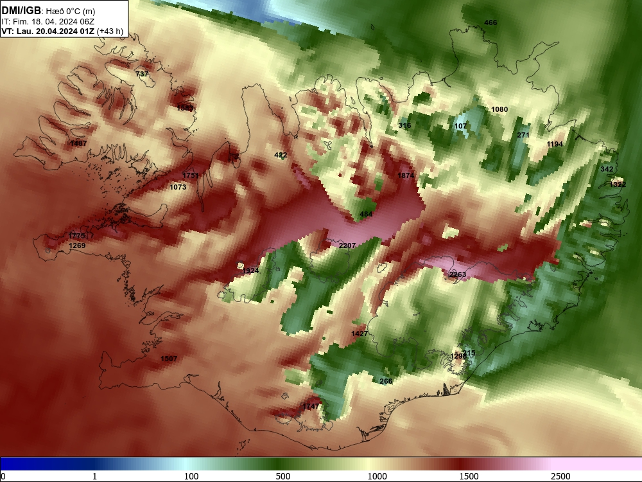Pick the map value 1487
The image size is (642, 482).
(x=78, y=143)
